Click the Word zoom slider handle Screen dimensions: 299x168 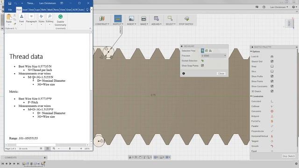70,148
